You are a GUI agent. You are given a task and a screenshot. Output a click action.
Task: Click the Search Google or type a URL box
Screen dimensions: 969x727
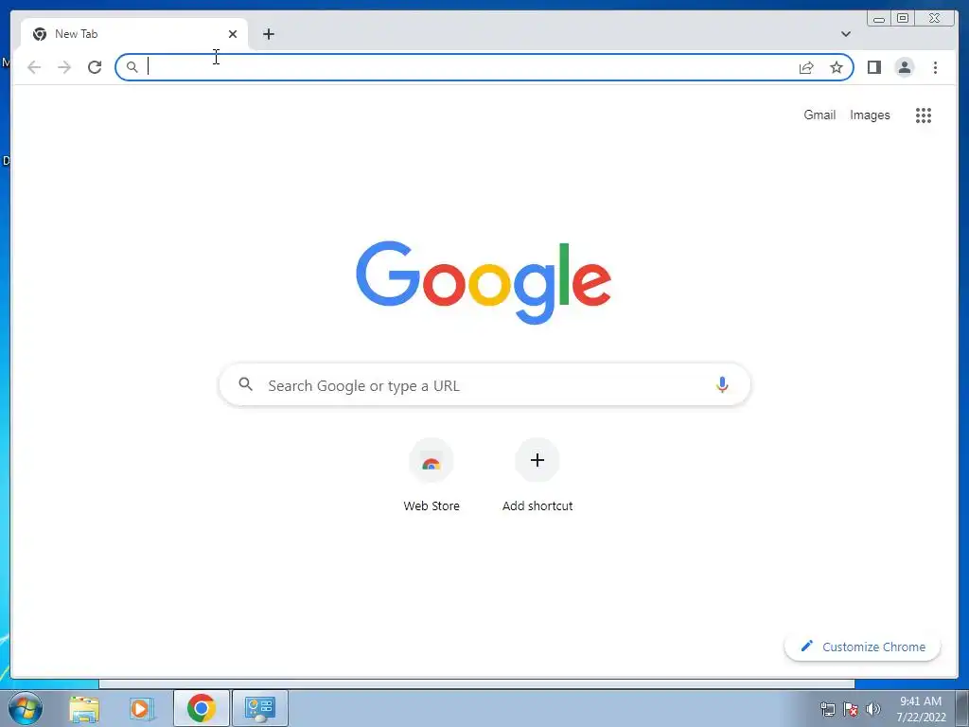coord(484,384)
